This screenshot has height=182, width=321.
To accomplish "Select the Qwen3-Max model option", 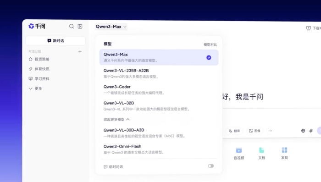I will click(x=159, y=57).
